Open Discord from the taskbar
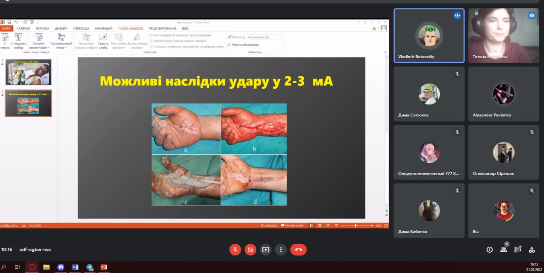Screen dimensions: 544x273 (x=61, y=267)
